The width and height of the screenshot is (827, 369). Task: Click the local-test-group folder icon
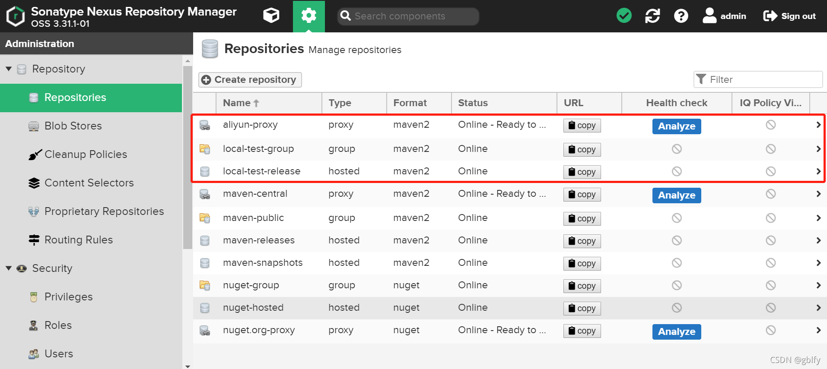(x=205, y=149)
